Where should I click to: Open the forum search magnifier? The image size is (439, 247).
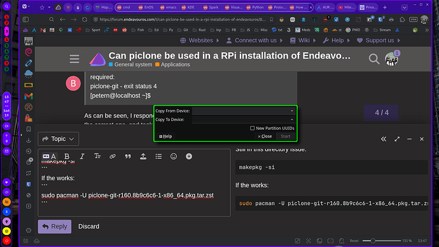click(374, 59)
